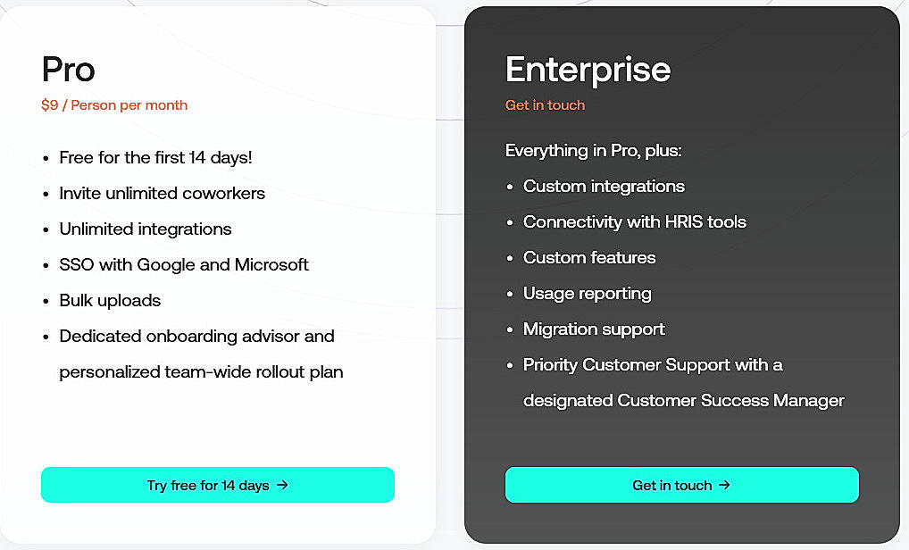The width and height of the screenshot is (909, 550).
Task: Click the bullet beside Invite unlimited coworkers
Action: click(45, 193)
